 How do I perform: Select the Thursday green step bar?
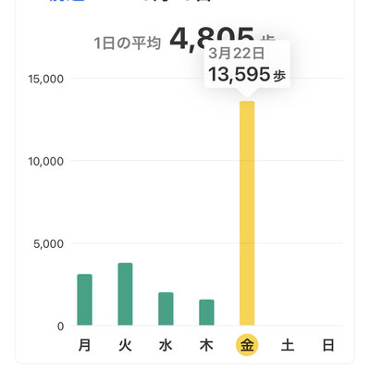206,313
